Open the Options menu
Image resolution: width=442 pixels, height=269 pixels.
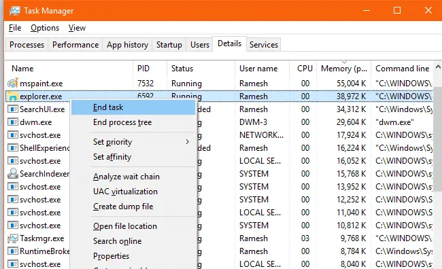tap(45, 28)
